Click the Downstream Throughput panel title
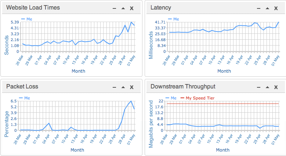286x156 pixels. click(x=183, y=86)
